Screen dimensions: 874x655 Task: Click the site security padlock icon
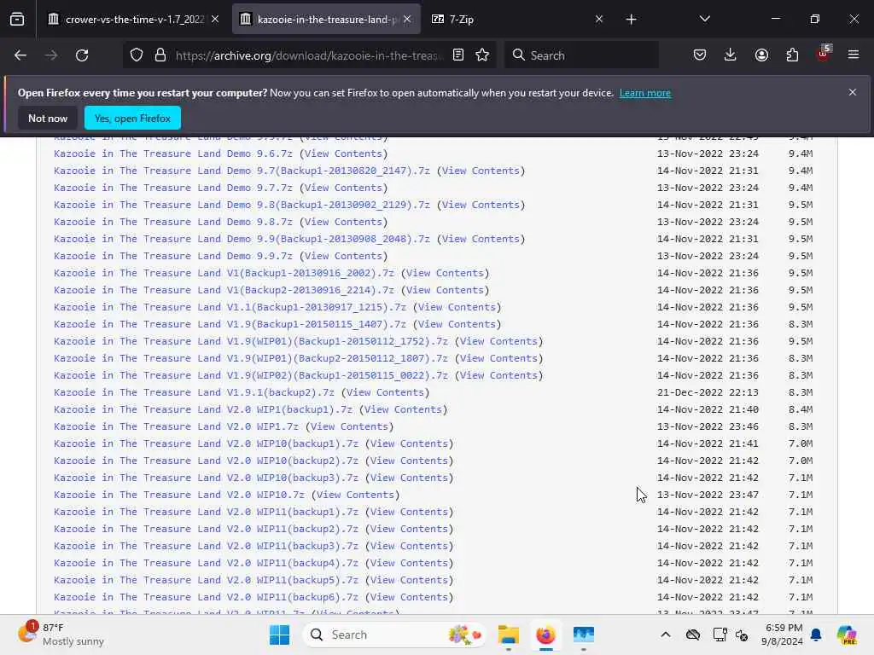pos(160,55)
